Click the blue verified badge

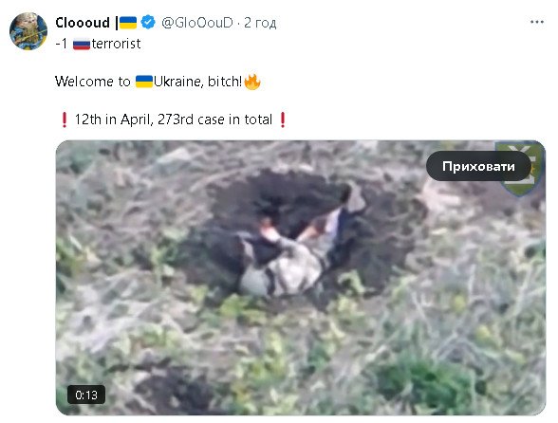tap(148, 23)
